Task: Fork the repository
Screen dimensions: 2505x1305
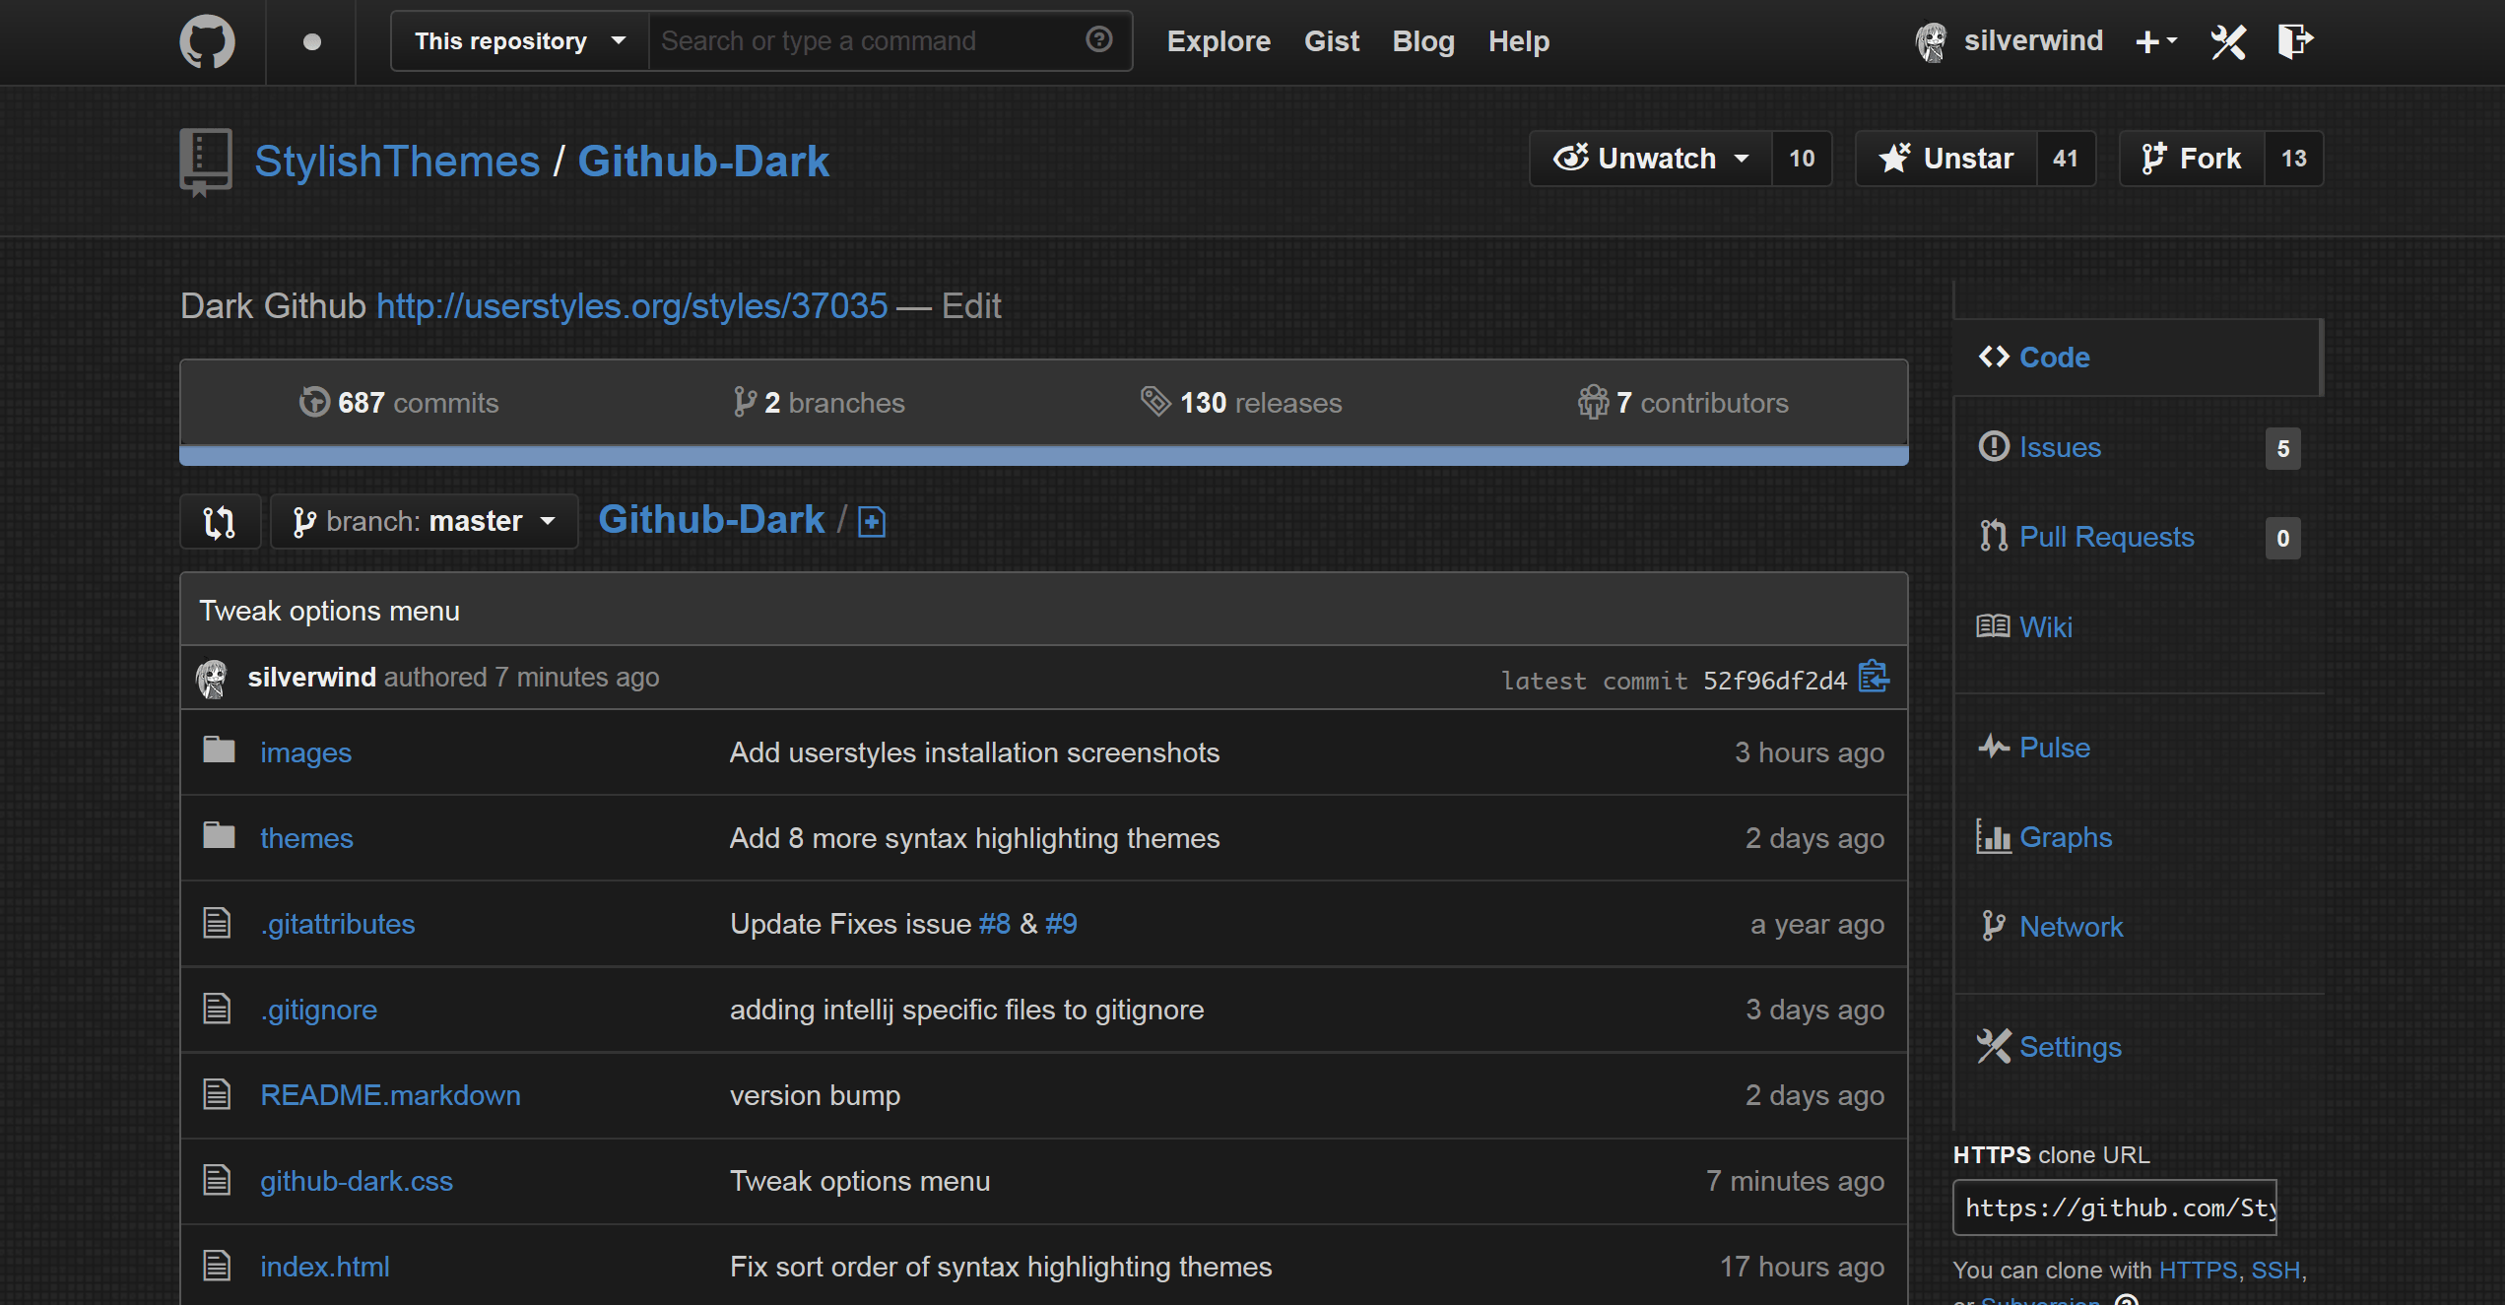Action: 2192,159
